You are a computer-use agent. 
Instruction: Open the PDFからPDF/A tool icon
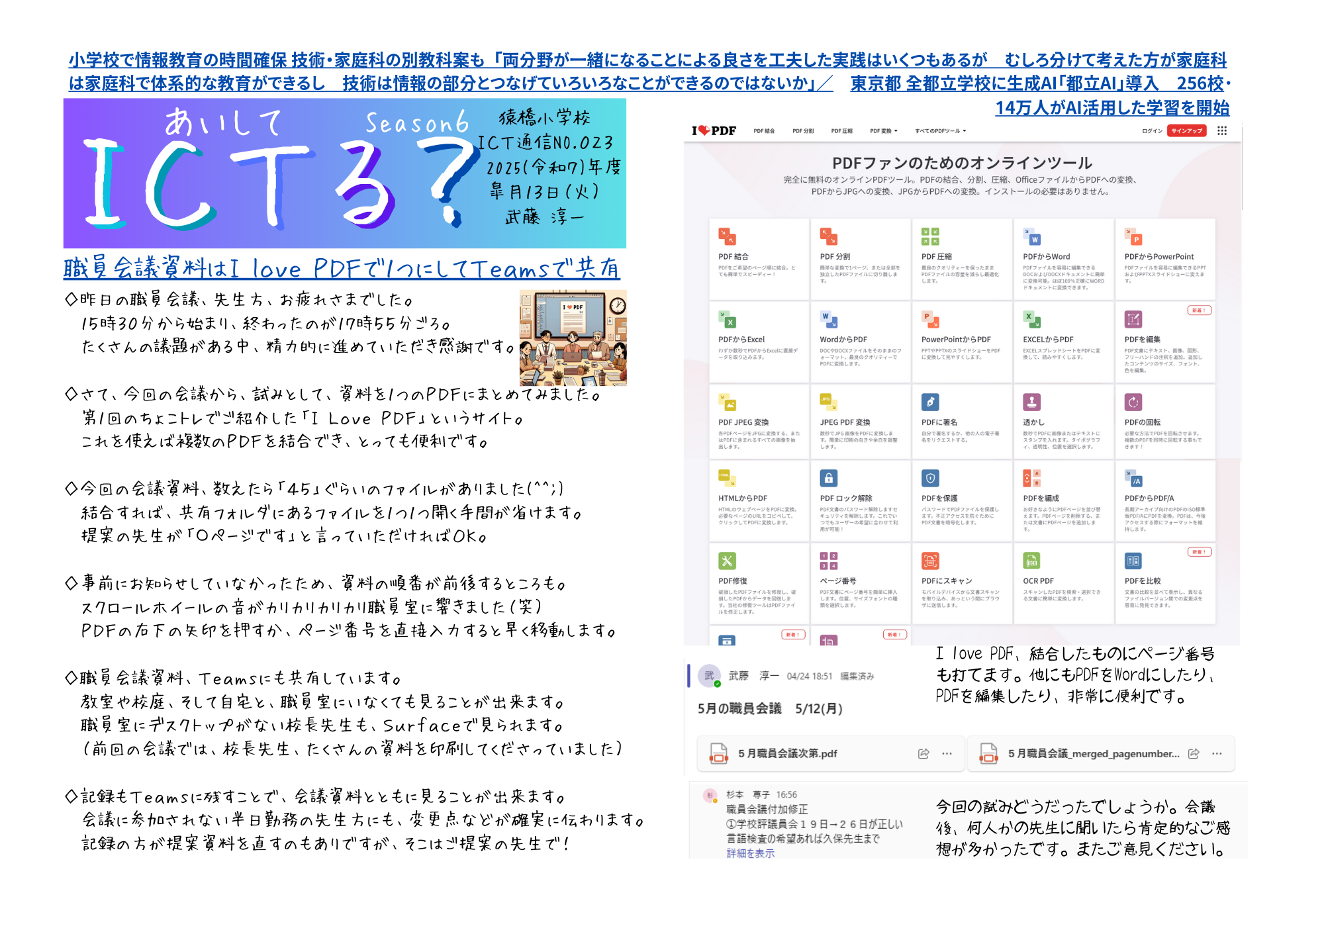pos(1133,478)
